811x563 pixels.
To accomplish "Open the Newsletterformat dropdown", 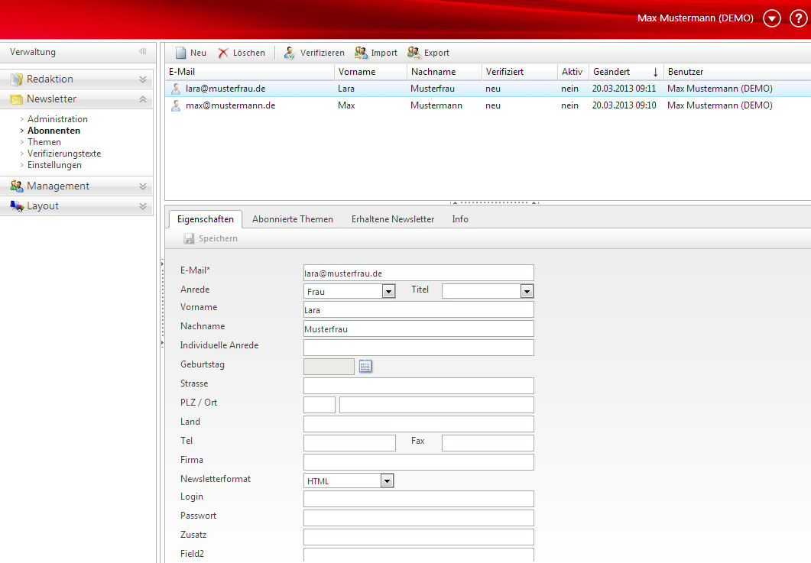I will 387,480.
